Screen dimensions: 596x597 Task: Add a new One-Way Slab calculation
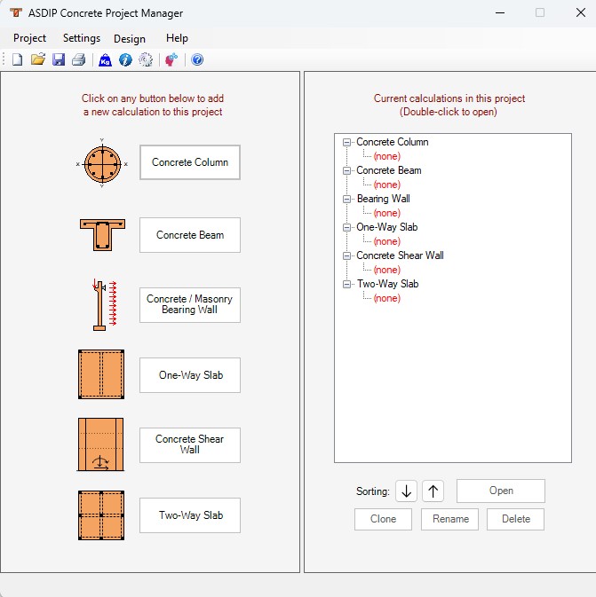190,375
